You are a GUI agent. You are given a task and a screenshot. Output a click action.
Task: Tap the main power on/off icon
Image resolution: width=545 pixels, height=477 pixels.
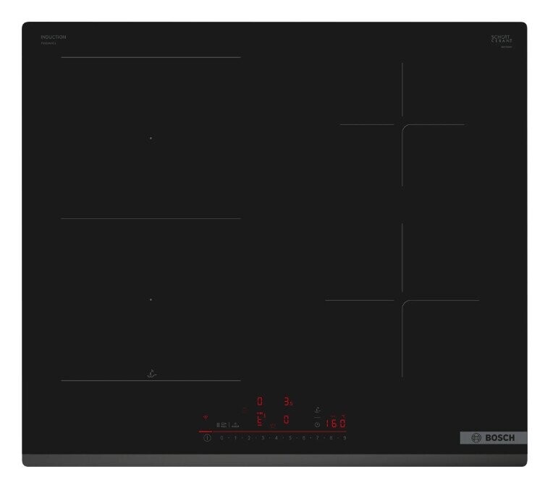[207, 438]
